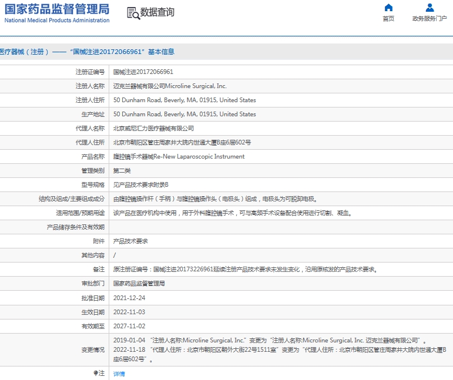Click the 医疗器械（注册）breadcrumb header
Image resolution: width=453 pixels, height=380 pixels.
[x=87, y=52]
